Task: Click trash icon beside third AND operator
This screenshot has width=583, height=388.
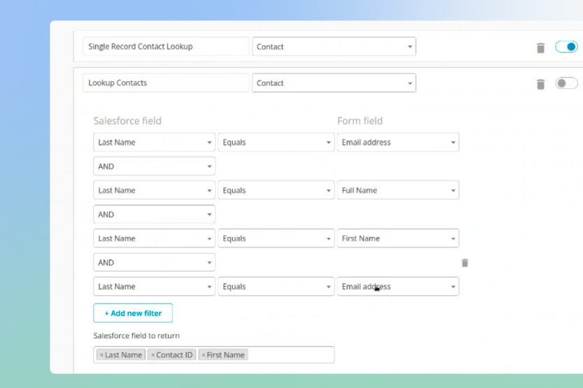Action: [465, 263]
